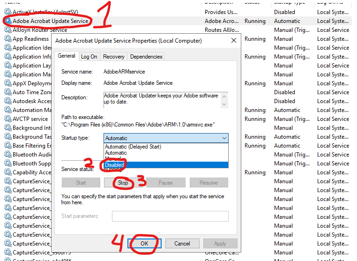Viewport: 357px width, 261px height.
Task: Click the gear icon beside Application Management
Action: coord(8,75)
